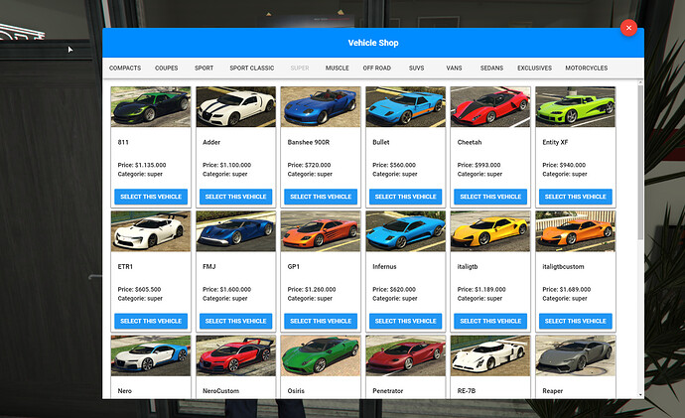Go to the Muscle tab
This screenshot has height=418, width=685.
click(x=337, y=69)
